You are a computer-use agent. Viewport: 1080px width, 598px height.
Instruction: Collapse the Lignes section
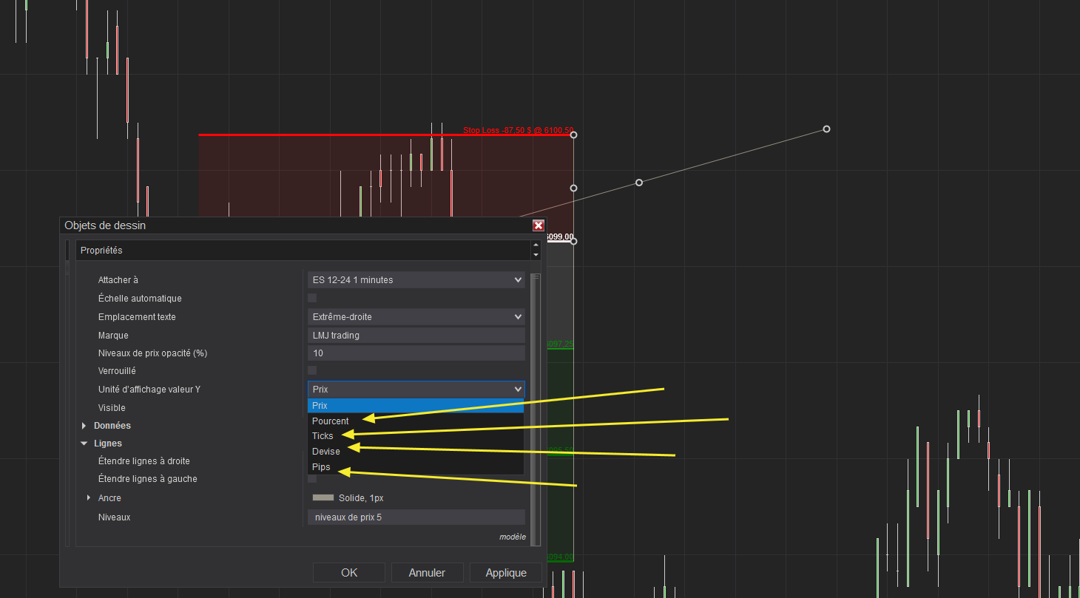coord(85,444)
